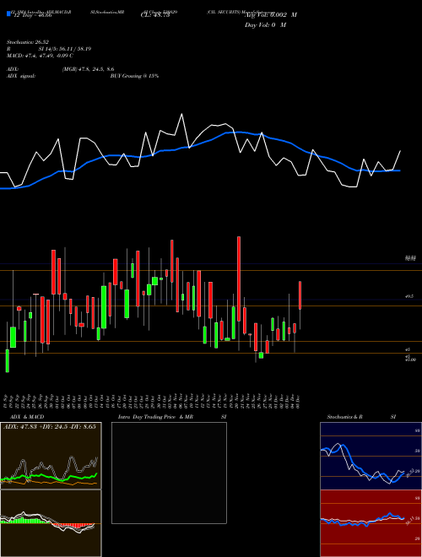The image size is (422, 557).
Task: Click the 'SI 14/3: 36.11 / 58.19' reading
Action: point(65,49)
